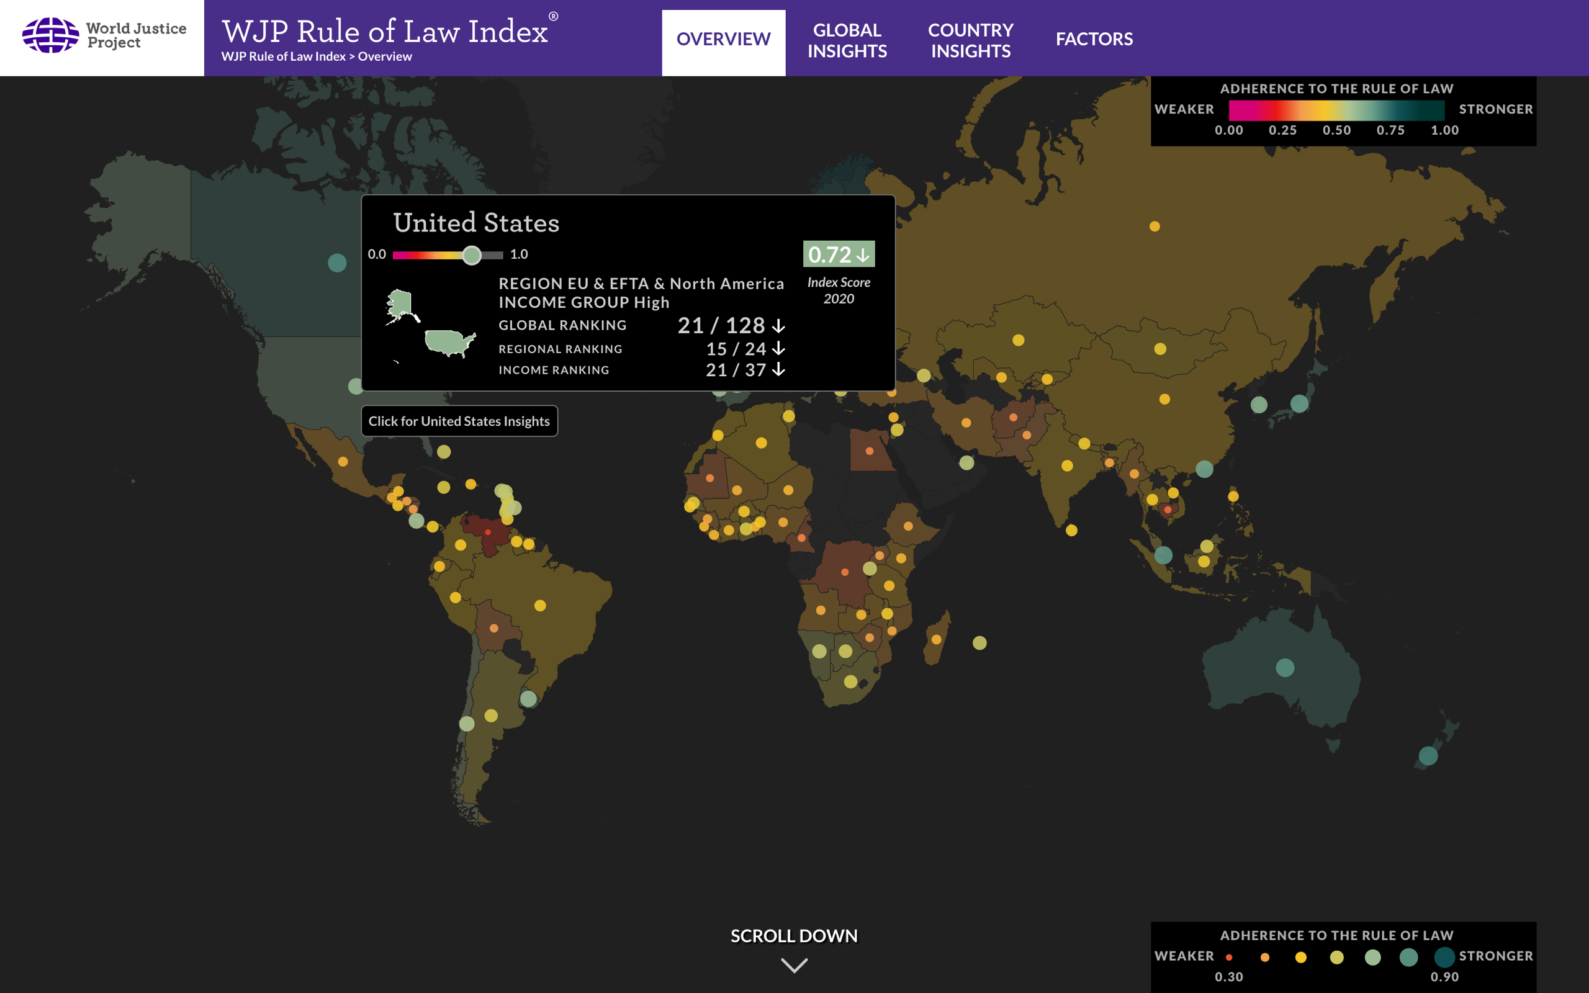The height and width of the screenshot is (993, 1589).
Task: Click for United States Insights button
Action: (x=457, y=421)
